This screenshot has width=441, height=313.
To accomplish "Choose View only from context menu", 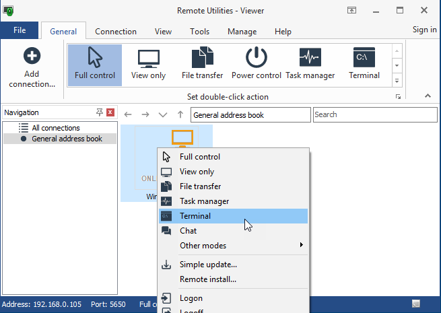I will pyautogui.click(x=233, y=172).
